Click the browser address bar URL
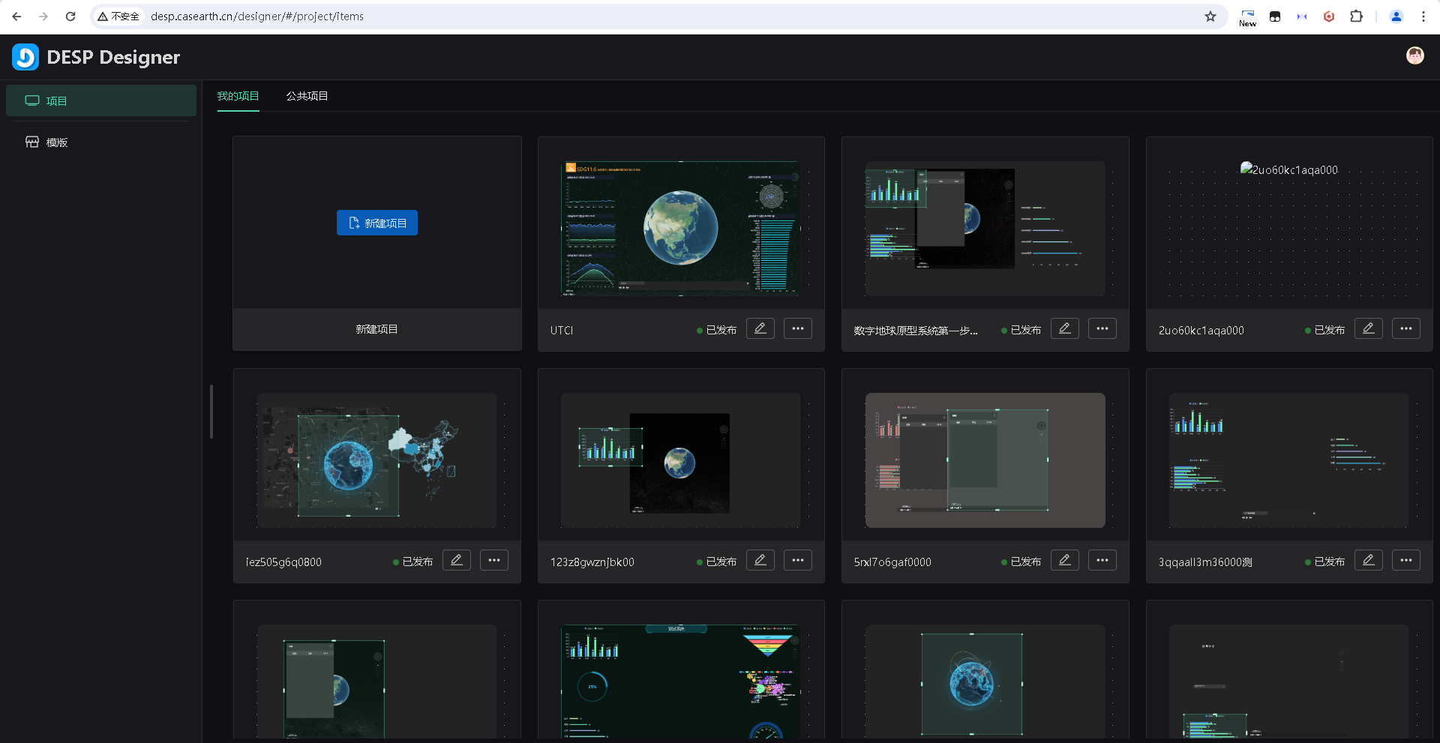Screen dimensions: 1440x743 coord(256,16)
